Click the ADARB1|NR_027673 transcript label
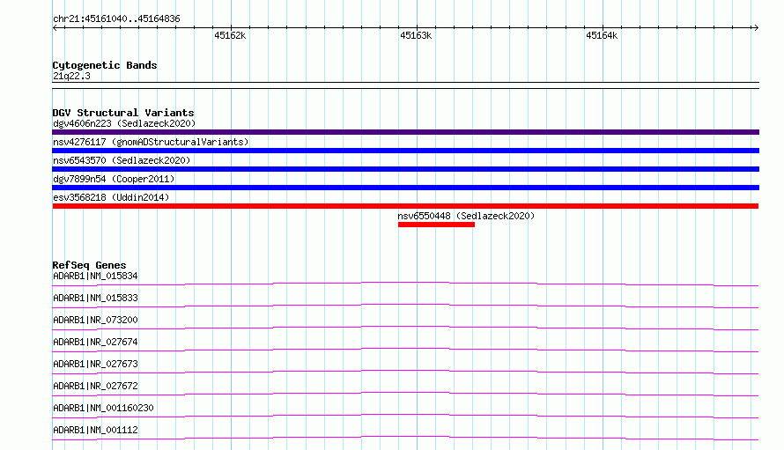The height and width of the screenshot is (450, 784). [95, 364]
